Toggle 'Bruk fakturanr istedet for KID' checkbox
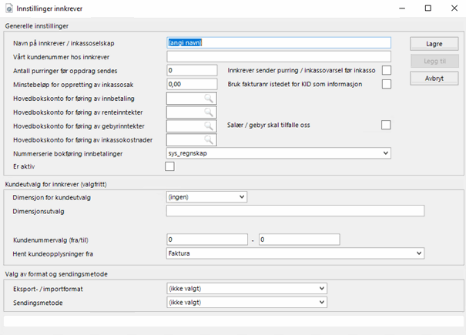Screen dimensions: 466x335 [x=387, y=84]
